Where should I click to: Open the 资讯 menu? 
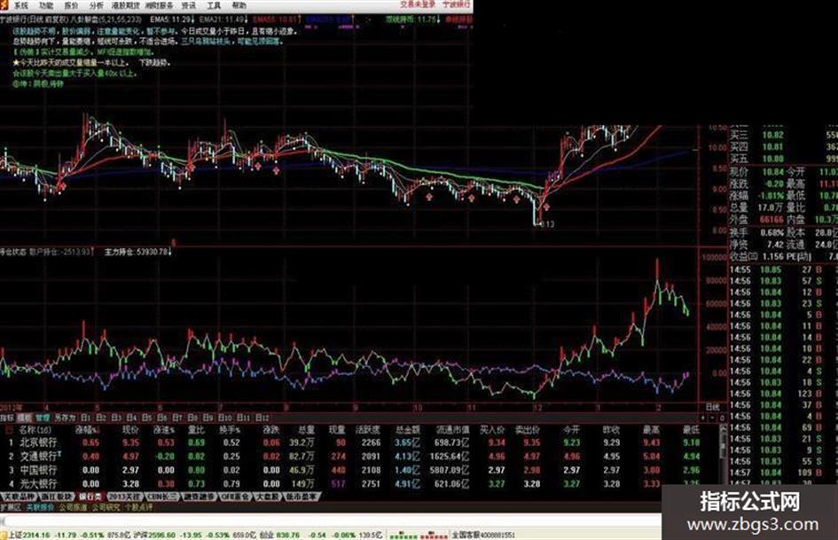pyautogui.click(x=189, y=5)
